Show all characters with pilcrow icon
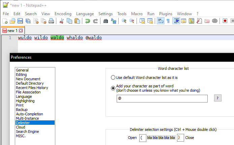Viewport: 234px width, 145px height. [x=168, y=21]
